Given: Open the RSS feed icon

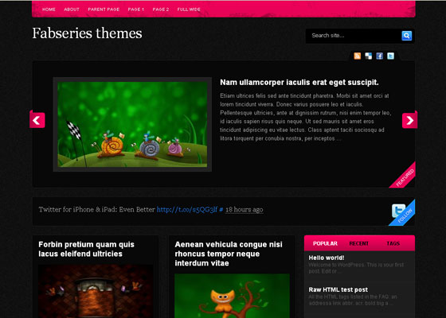Looking at the screenshot, I should click(358, 56).
